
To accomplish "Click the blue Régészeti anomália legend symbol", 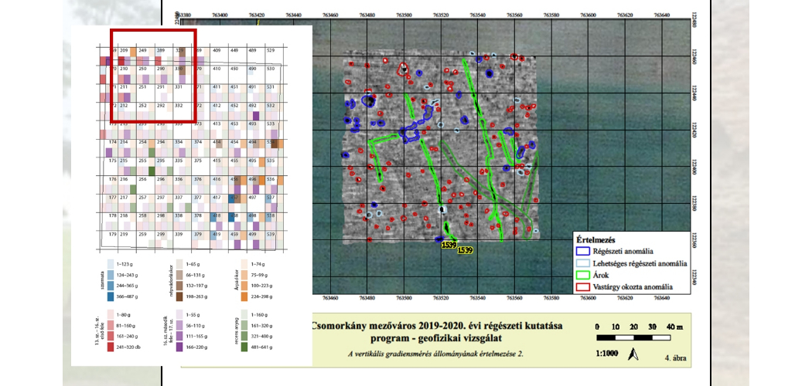I will 584,252.
